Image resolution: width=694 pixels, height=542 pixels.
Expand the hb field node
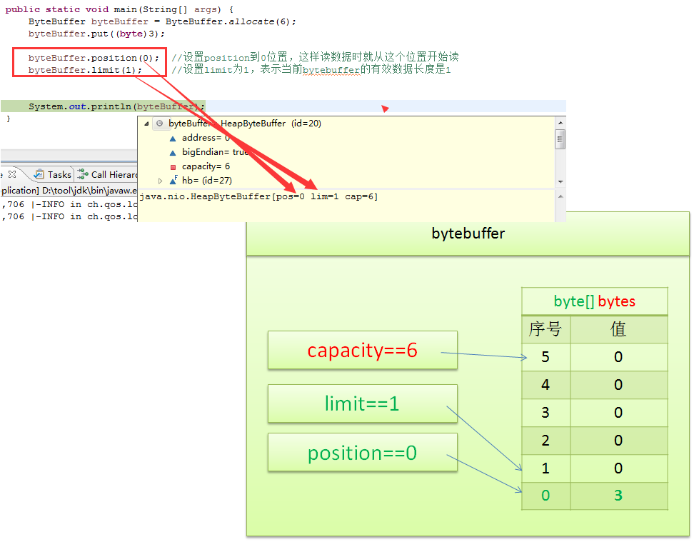(x=161, y=181)
